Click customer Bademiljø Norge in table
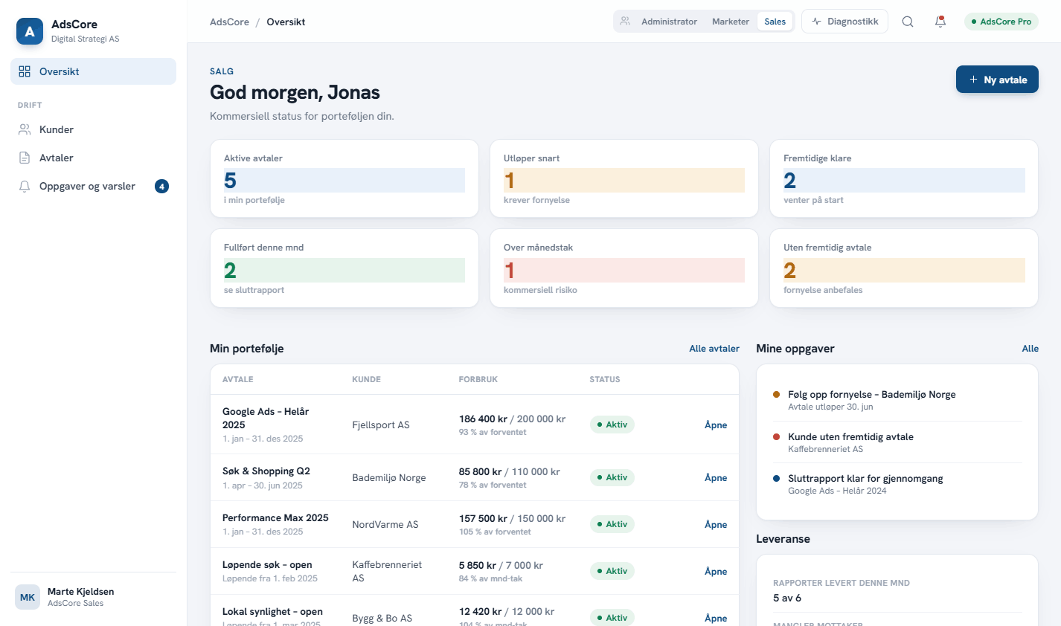 point(389,478)
